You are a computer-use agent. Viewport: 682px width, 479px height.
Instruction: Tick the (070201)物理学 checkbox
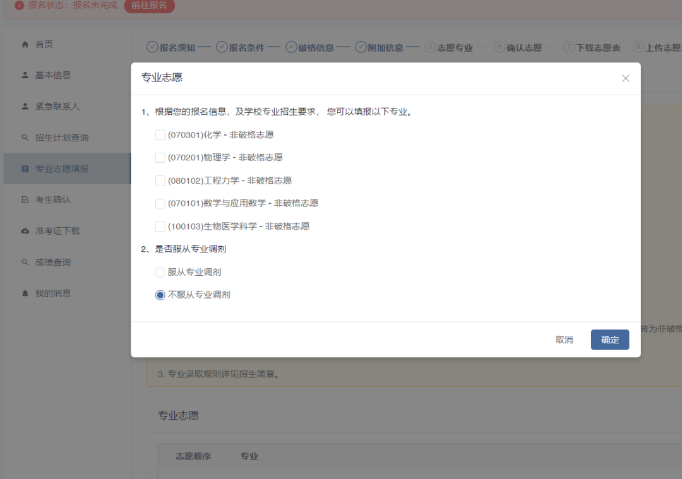click(160, 157)
